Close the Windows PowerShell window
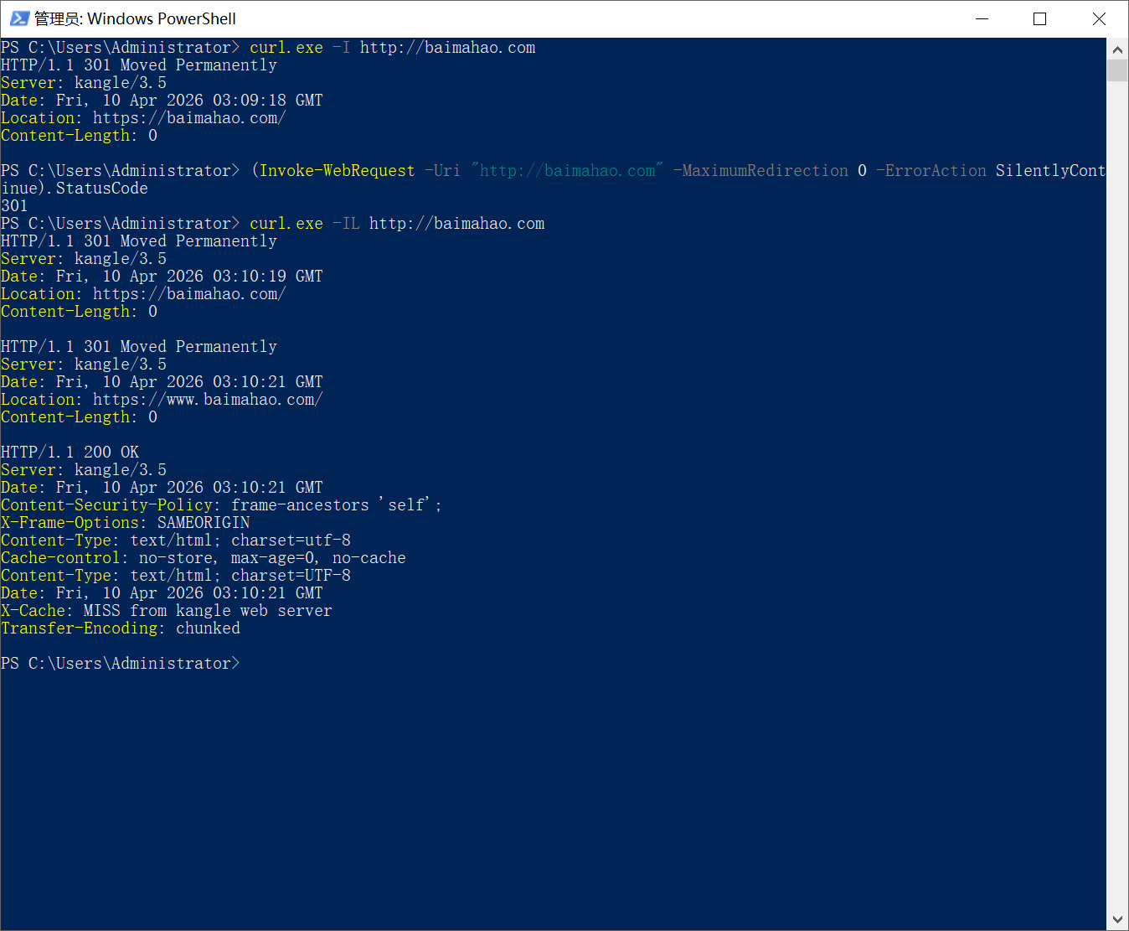 tap(1099, 18)
